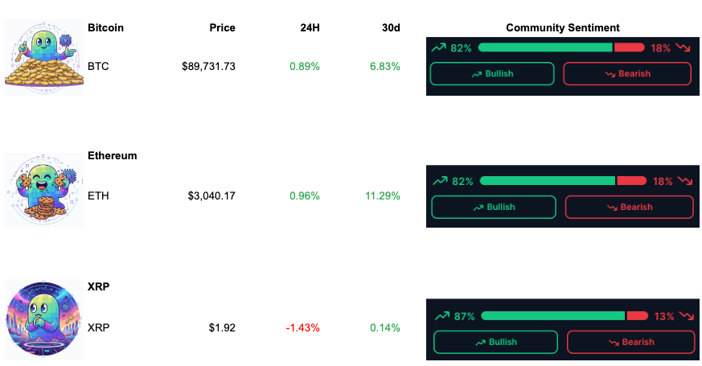Vote Bearish on Bitcoin

click(x=626, y=74)
